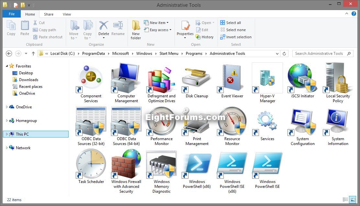360x206 pixels.
Task: Collapse the Favorites tree node
Action: coord(7,66)
